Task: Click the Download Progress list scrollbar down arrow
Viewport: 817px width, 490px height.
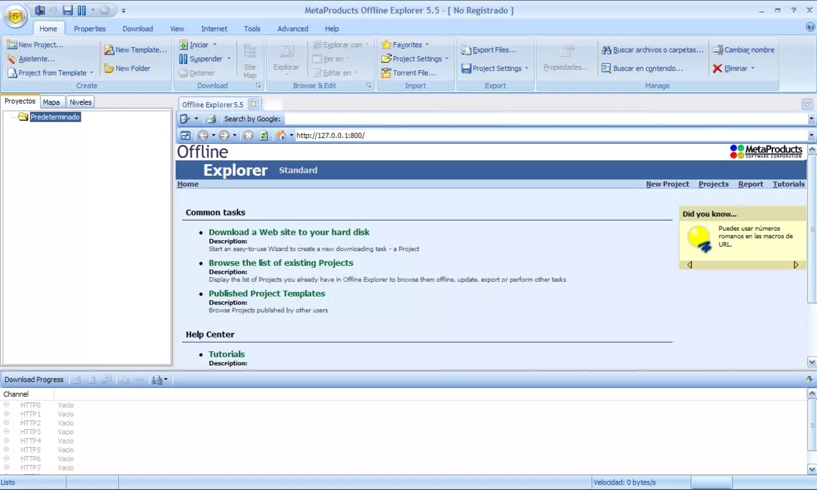Action: click(812, 469)
